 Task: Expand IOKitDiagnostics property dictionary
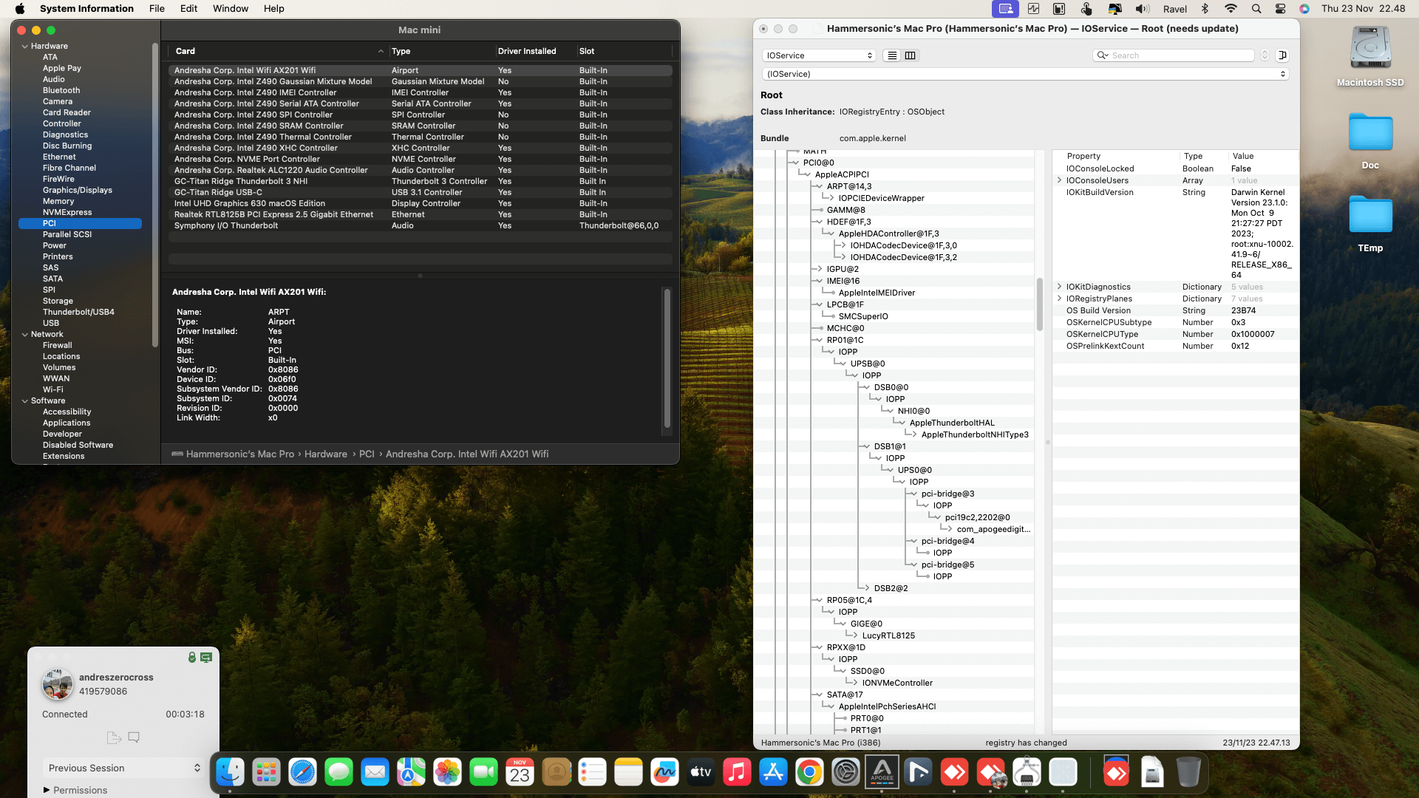[x=1060, y=287]
